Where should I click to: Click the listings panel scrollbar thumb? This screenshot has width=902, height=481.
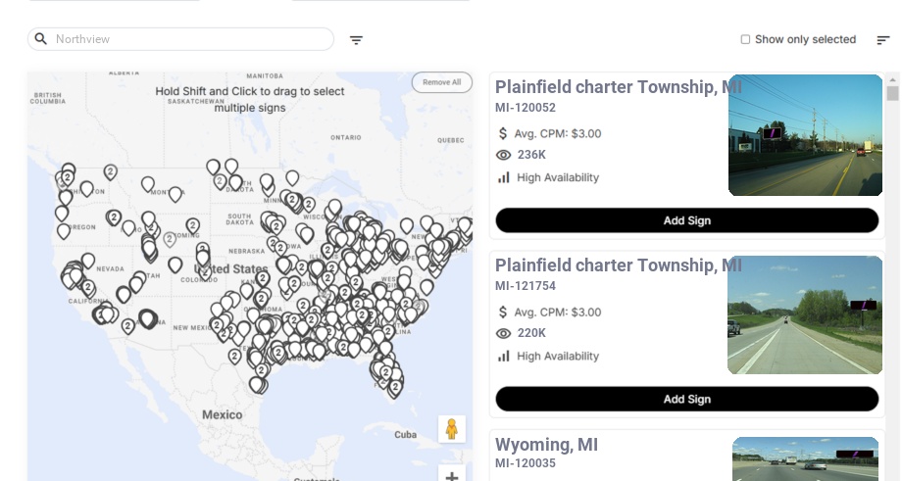[x=892, y=93]
